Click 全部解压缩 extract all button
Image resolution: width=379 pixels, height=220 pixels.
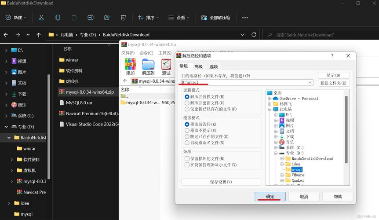point(216,18)
